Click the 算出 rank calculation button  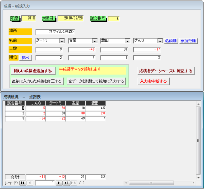tap(25, 58)
